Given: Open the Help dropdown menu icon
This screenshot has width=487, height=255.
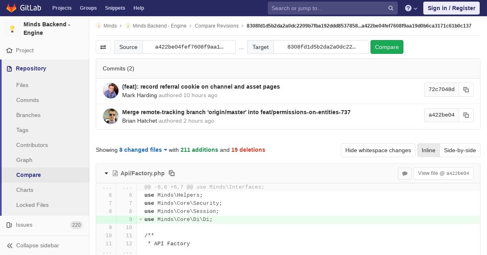Looking at the screenshot, I should (411, 8).
